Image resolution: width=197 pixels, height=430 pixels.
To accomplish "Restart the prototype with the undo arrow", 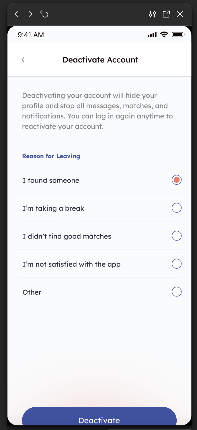I will (x=44, y=14).
